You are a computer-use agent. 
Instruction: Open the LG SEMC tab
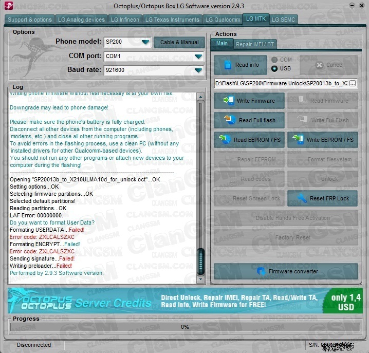click(x=283, y=20)
